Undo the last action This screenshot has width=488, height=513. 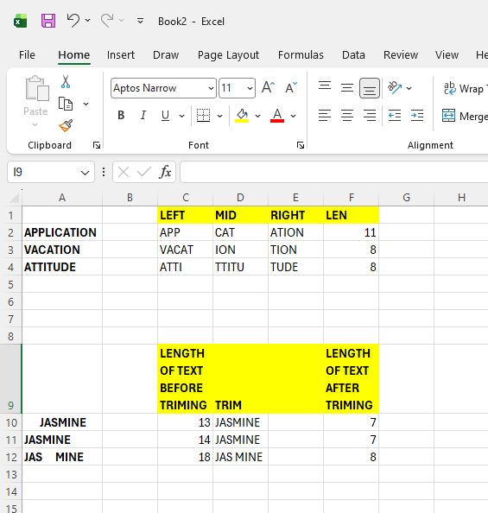pyautogui.click(x=73, y=20)
